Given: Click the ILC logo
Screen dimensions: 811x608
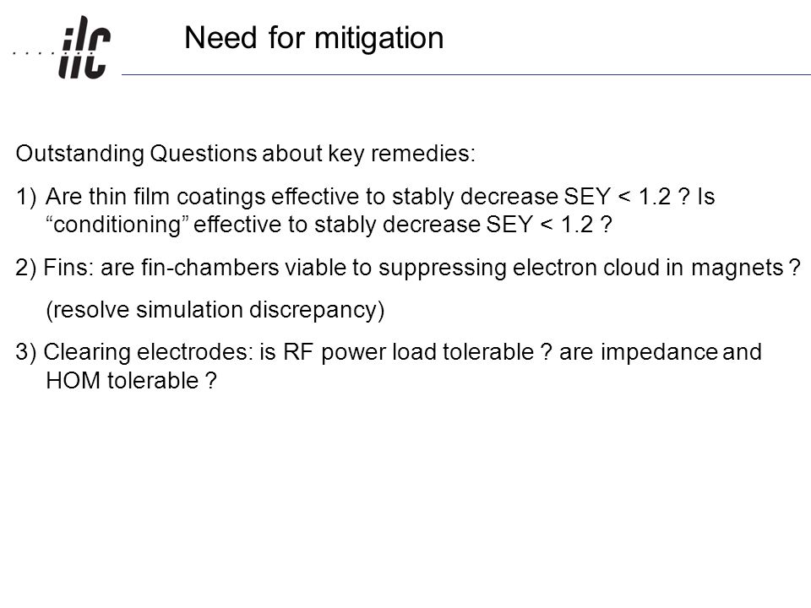Looking at the screenshot, I should (84, 47).
